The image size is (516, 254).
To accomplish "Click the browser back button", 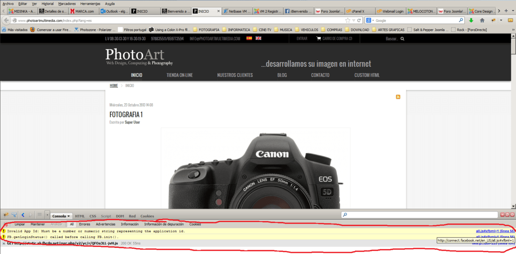I will click(x=6, y=21).
